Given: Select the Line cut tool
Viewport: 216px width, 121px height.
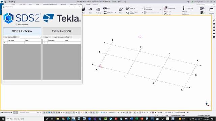Looking at the screenshot, I should [167, 12].
